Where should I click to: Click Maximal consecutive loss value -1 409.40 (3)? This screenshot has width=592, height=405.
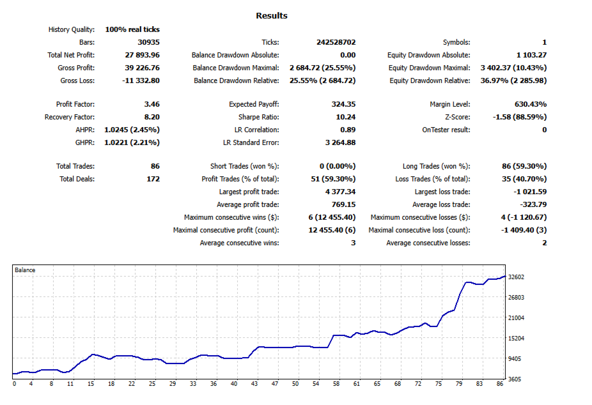click(x=524, y=231)
